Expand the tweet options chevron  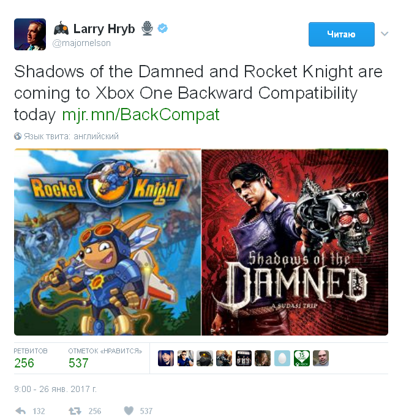[385, 34]
